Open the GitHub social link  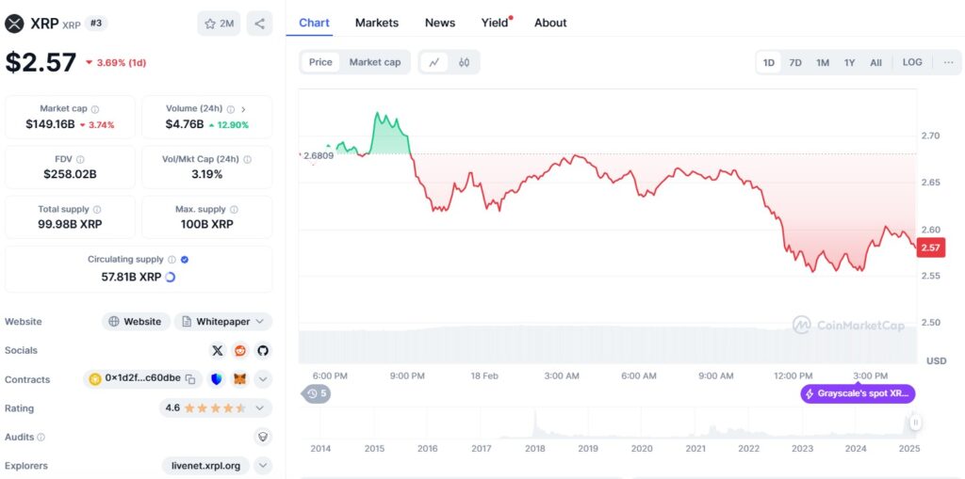[x=263, y=350]
